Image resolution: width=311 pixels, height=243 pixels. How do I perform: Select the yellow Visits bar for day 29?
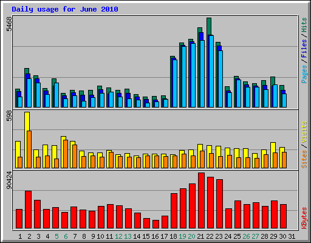273,148
